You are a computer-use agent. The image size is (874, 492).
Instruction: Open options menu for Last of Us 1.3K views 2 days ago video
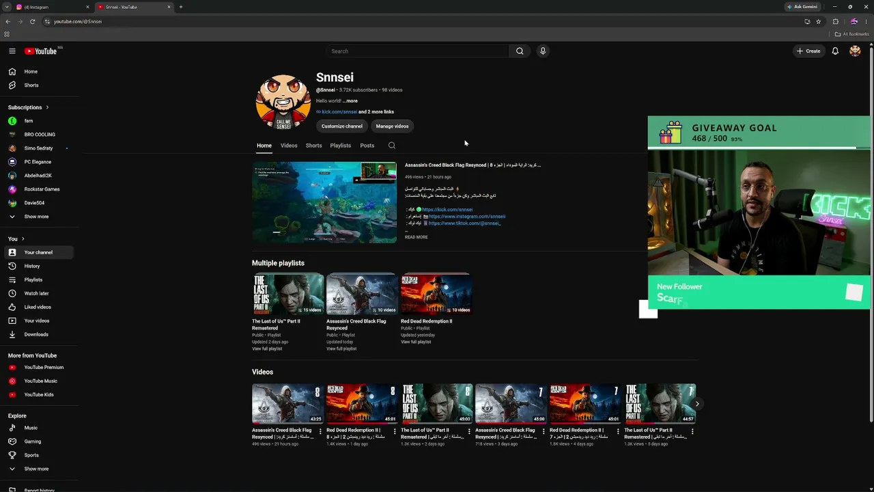pos(469,431)
